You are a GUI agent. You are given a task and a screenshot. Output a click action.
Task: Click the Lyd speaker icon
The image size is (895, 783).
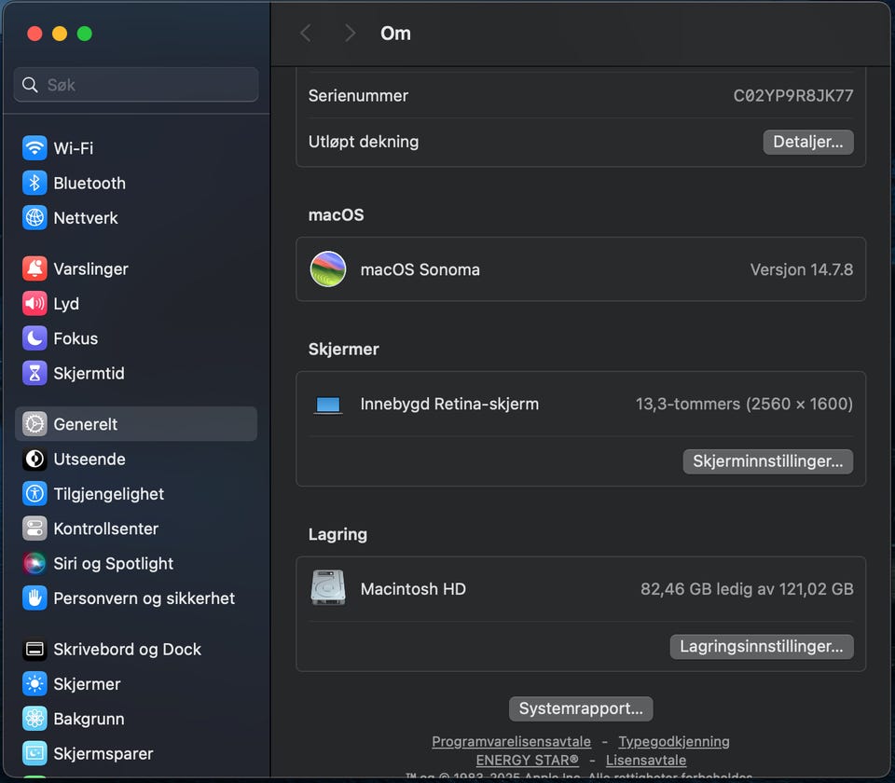pos(34,304)
